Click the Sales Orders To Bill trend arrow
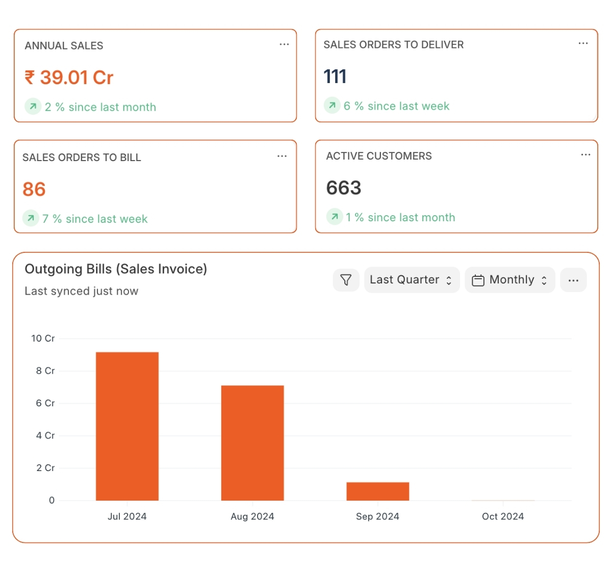This screenshot has height=572, width=612. [x=31, y=218]
